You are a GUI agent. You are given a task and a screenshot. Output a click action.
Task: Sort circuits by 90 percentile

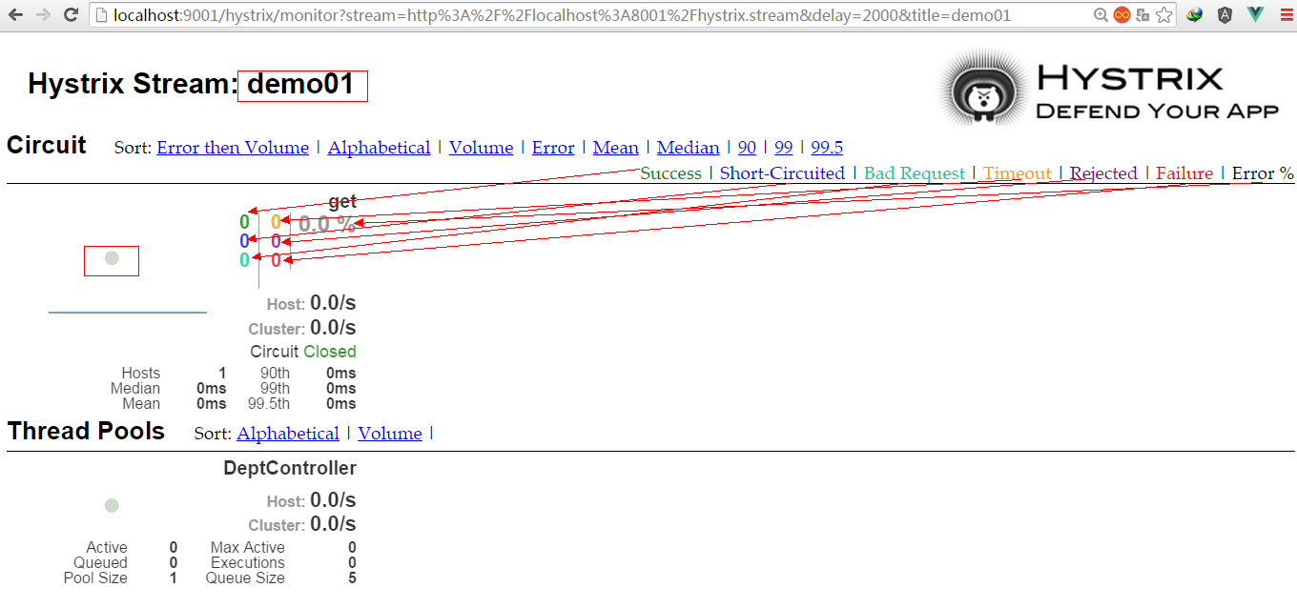pos(747,148)
